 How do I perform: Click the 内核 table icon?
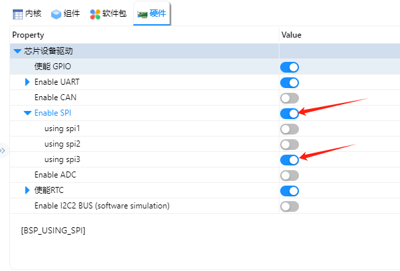point(18,14)
